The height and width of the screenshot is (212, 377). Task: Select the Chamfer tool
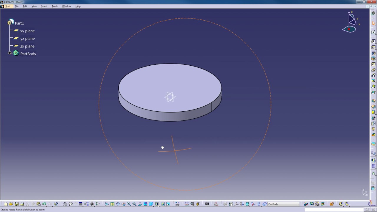tap(373, 107)
